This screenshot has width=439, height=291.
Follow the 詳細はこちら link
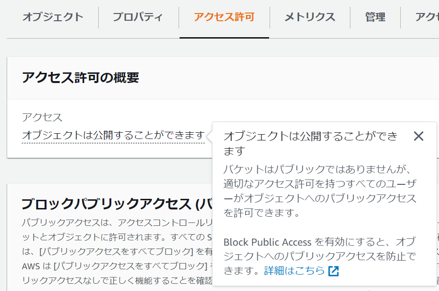(294, 271)
